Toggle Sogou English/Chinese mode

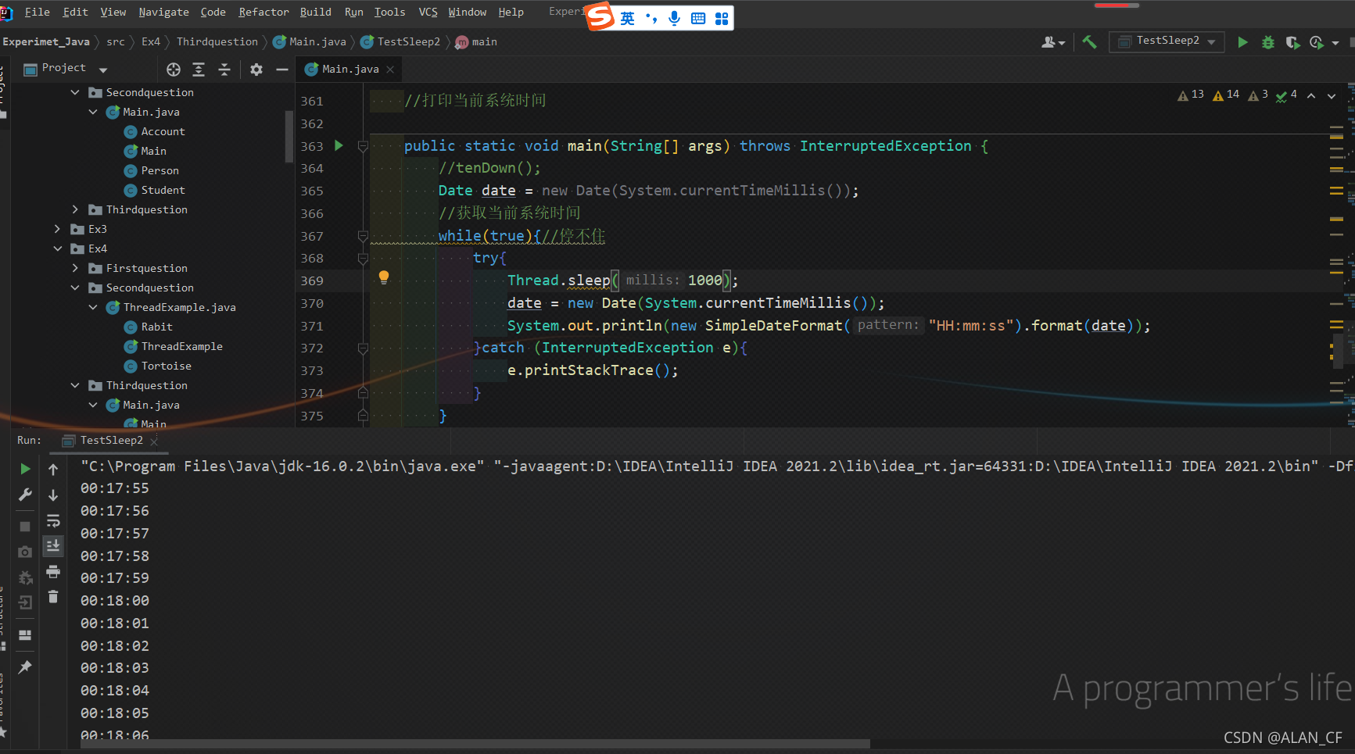pyautogui.click(x=628, y=18)
